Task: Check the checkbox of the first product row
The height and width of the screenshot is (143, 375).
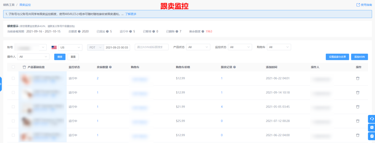Action: click(x=13, y=78)
